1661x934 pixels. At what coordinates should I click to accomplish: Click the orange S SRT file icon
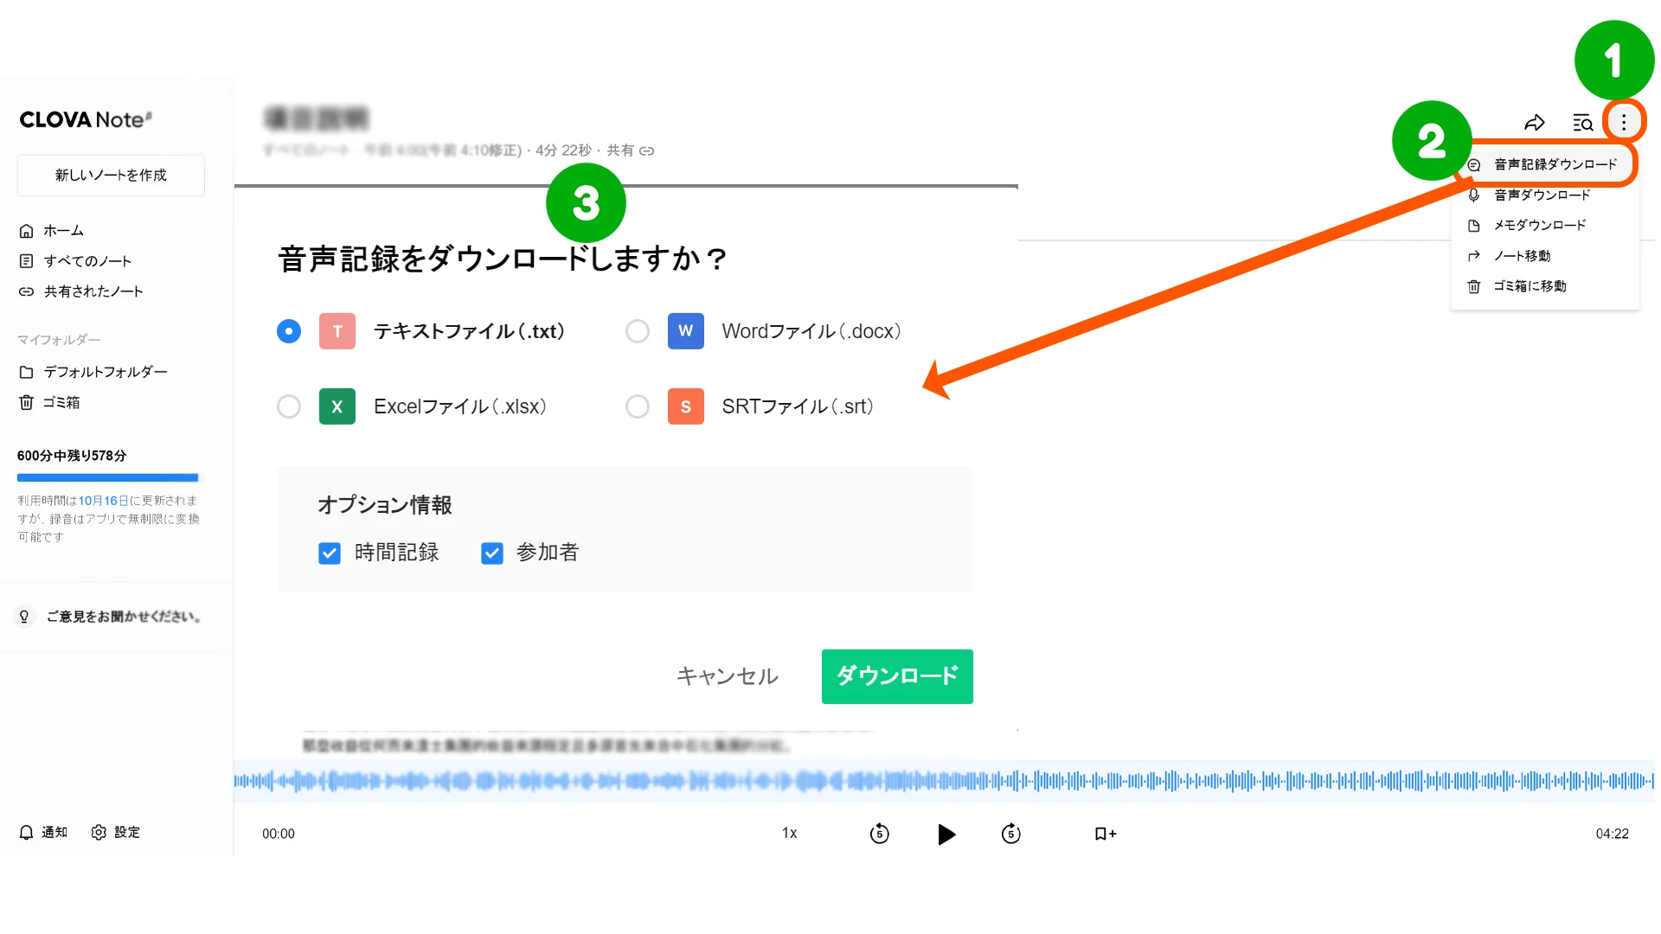(x=686, y=406)
